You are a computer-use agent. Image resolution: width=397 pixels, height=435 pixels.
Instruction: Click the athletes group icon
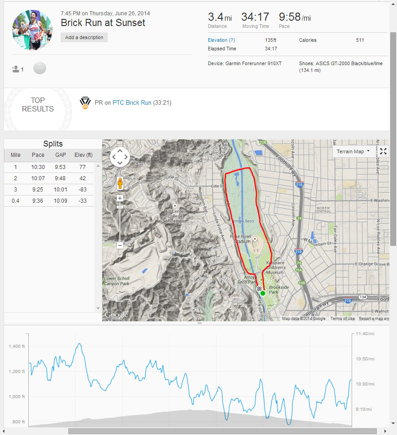pyautogui.click(x=16, y=69)
